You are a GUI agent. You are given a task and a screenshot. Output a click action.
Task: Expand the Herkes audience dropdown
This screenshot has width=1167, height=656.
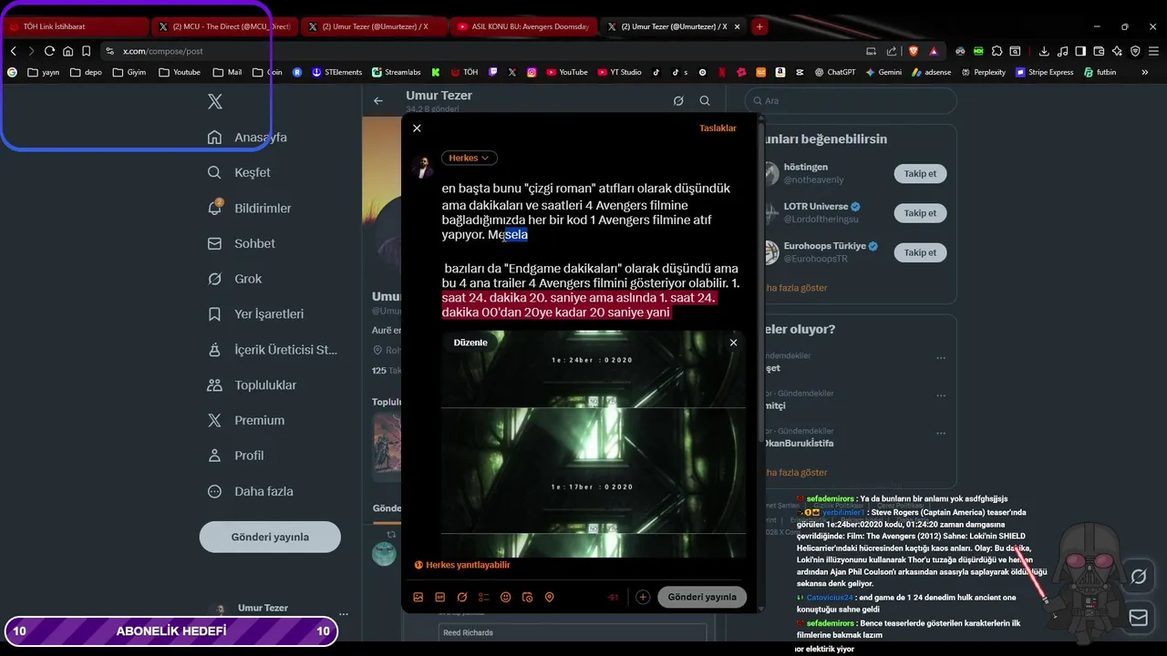(x=470, y=158)
